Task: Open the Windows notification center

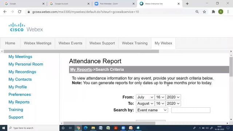Action: [228, 128]
